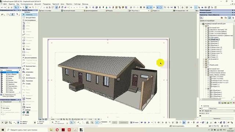235x132 pixels.
Task: Click the Параметры button in Navigator
Action: click(x=217, y=118)
